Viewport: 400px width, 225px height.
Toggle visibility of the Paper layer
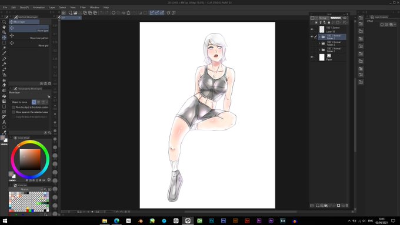click(312, 57)
